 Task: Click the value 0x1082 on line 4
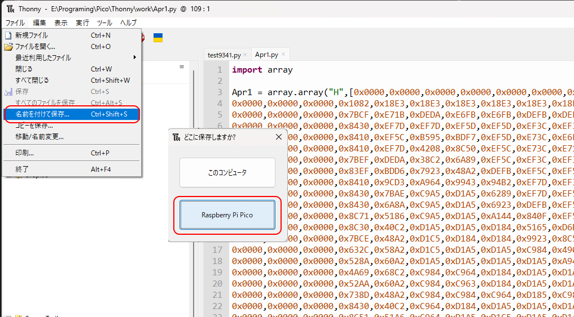point(354,104)
